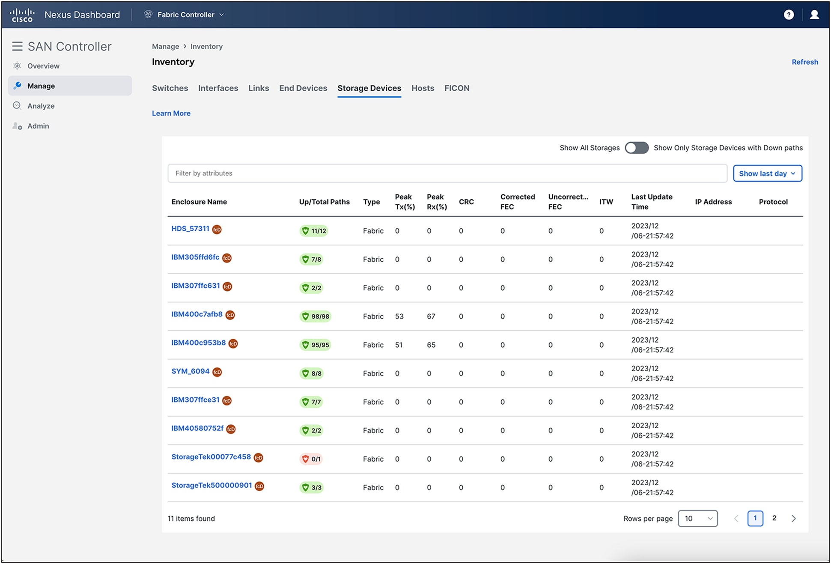Screen dimensions: 831x564
Task: Click Peak Rx value 67 for IBM400c7afb8
Action: click(431, 316)
